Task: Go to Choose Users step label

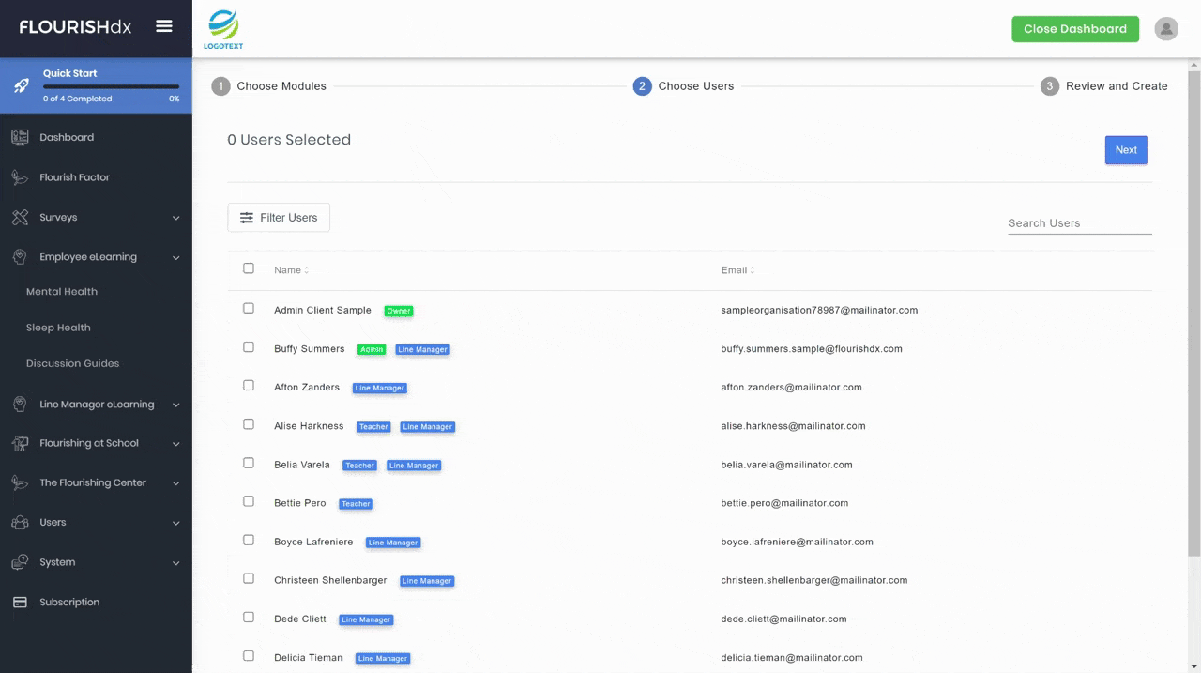Action: coord(696,86)
